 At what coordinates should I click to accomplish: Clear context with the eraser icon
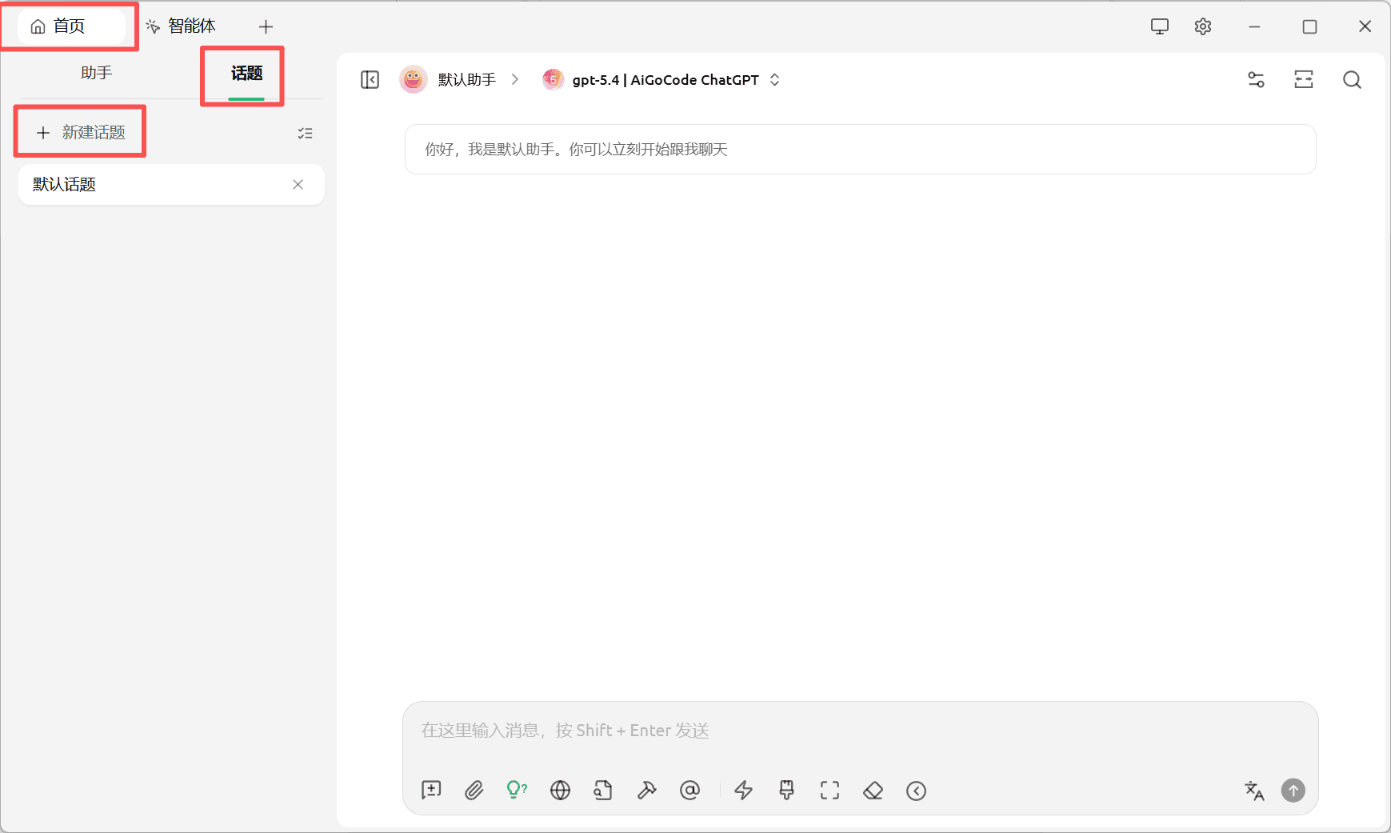click(873, 791)
